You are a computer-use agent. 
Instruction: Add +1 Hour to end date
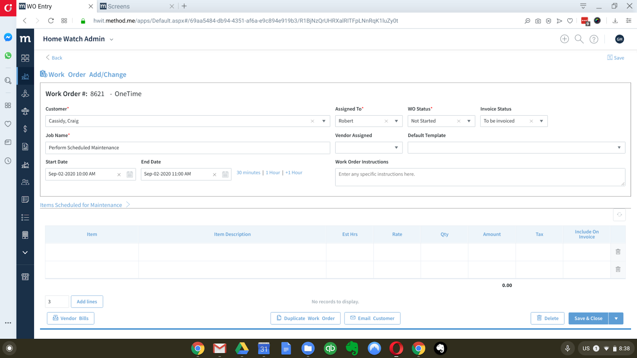pos(294,173)
